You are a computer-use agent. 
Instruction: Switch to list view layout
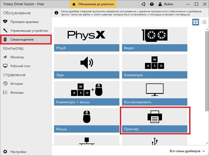[x=204, y=22]
